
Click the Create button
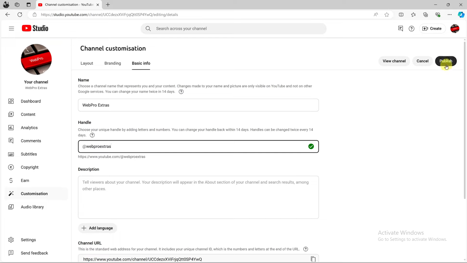point(432,29)
